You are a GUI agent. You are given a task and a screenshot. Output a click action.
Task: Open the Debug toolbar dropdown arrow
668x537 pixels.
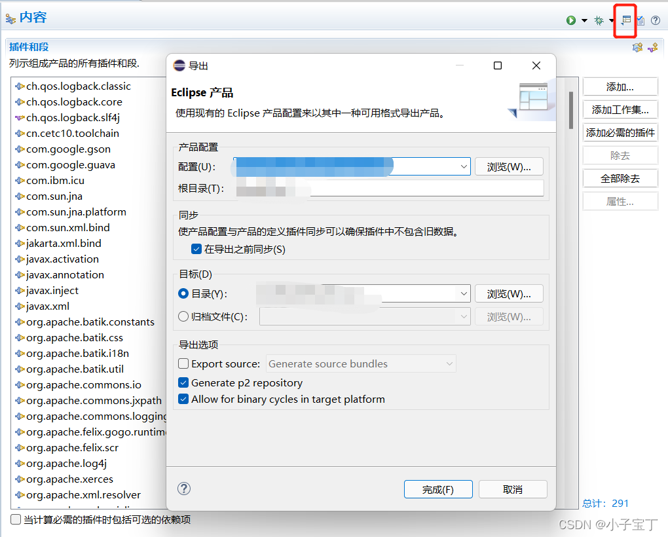[x=611, y=20]
